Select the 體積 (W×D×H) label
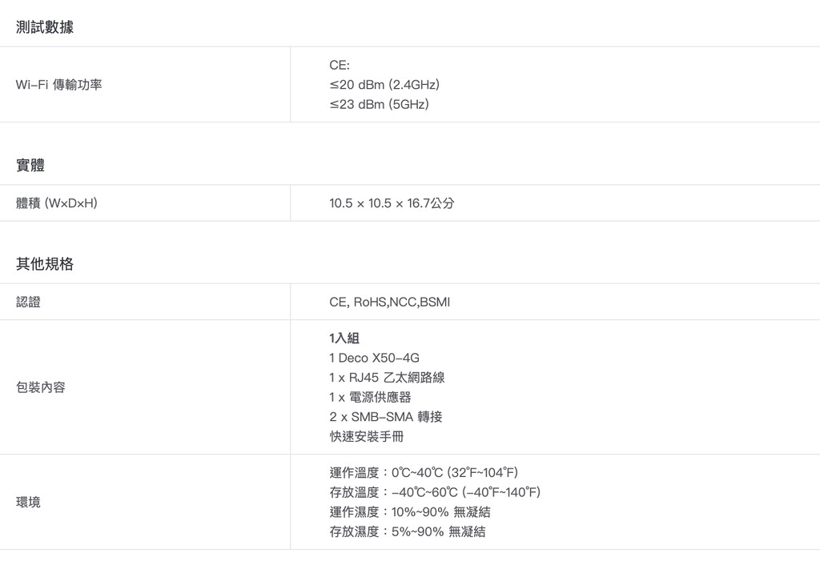The width and height of the screenshot is (820, 565). point(57,203)
